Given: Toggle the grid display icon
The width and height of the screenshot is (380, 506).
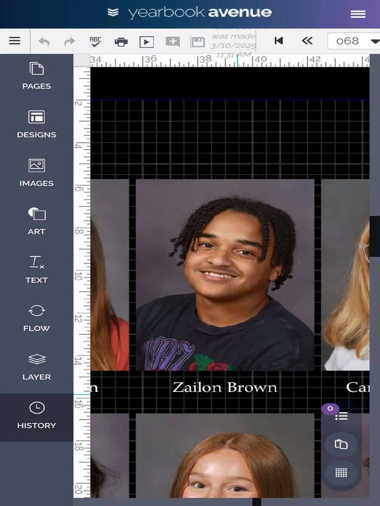Looking at the screenshot, I should tap(341, 473).
